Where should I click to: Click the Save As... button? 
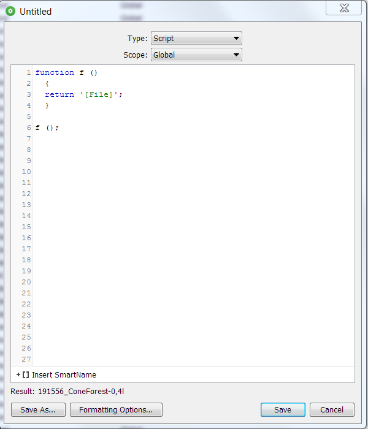pyautogui.click(x=38, y=409)
